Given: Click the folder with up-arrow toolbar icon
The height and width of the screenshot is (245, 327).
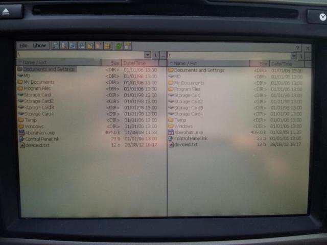Looking at the screenshot, I should pos(90,45).
